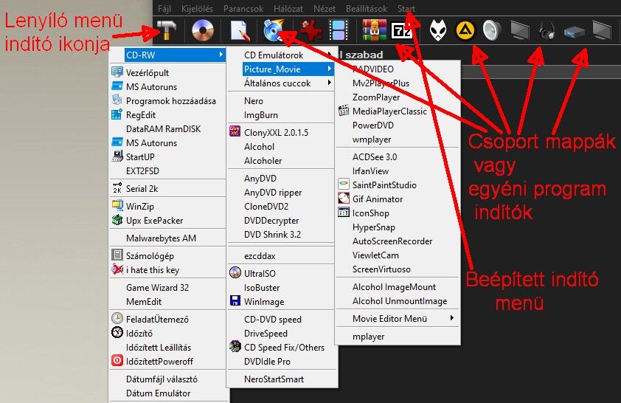Image resolution: width=621 pixels, height=403 pixels.
Task: Select ScreenVirtuoso entry
Action: [398, 269]
